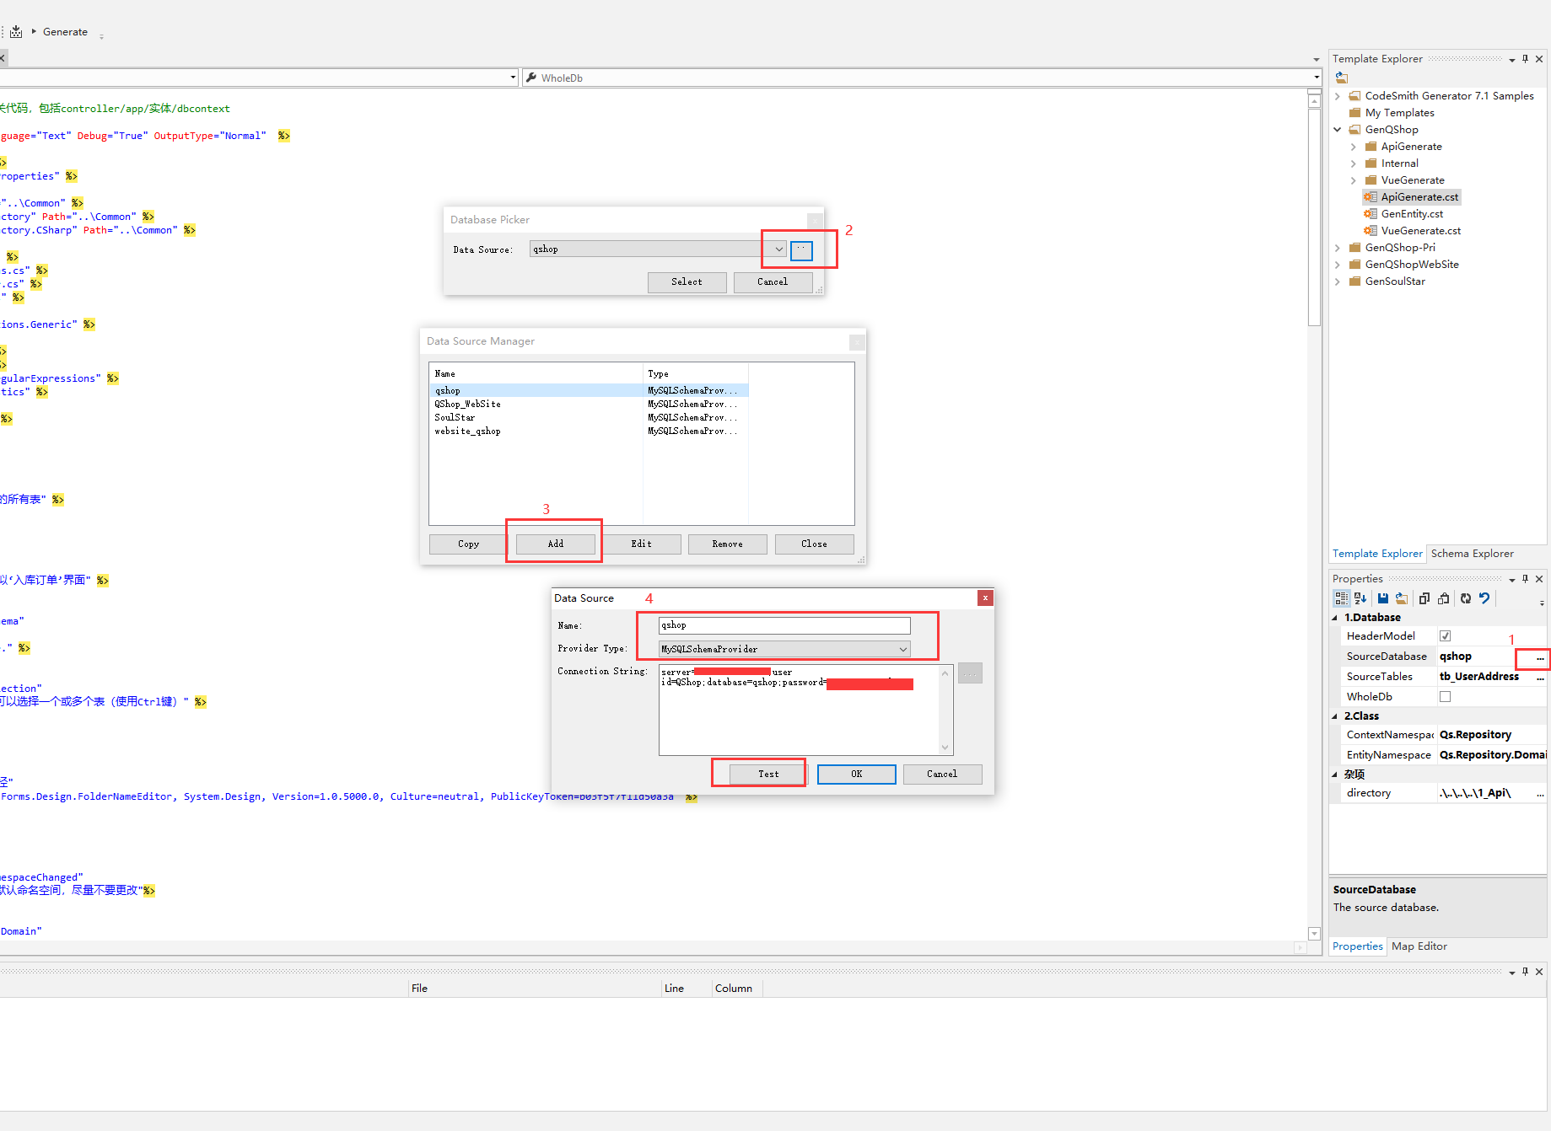Click the My Templates folder icon

pos(1354,113)
